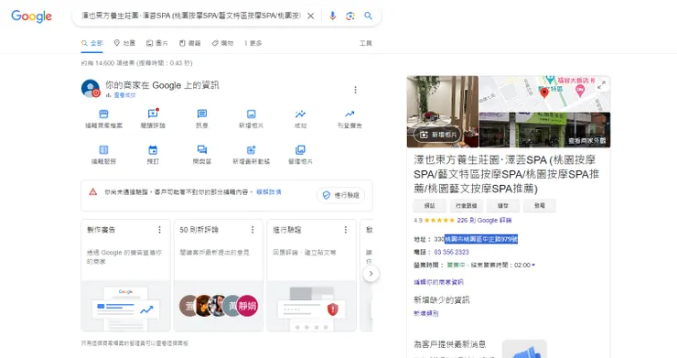Expand business hours dropdown arrow after 02:00
The image size is (677, 358).
click(x=533, y=265)
